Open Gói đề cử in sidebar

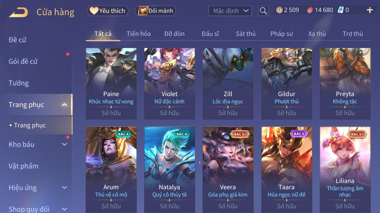tap(23, 61)
